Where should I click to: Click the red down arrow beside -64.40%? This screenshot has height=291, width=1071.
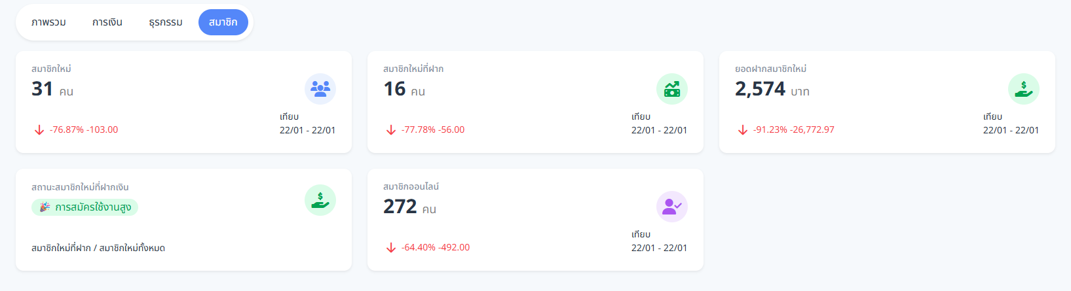[391, 248]
